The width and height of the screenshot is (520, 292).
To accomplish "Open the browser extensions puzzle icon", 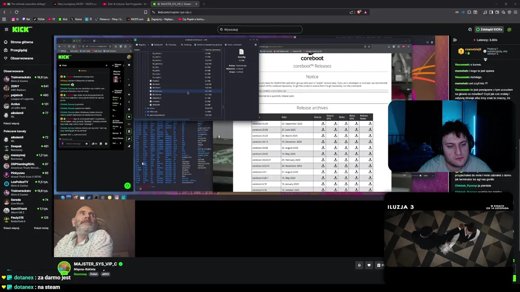I will [x=469, y=12].
